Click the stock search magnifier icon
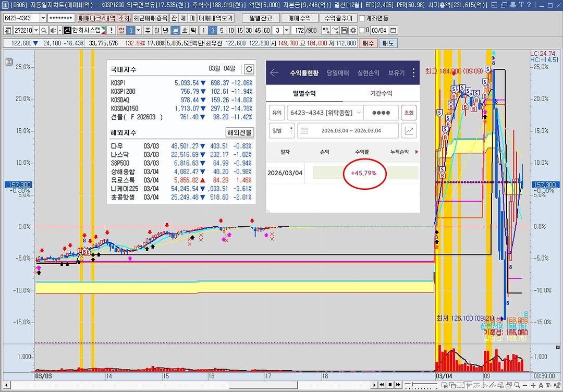The height and width of the screenshot is (392, 563). [43, 30]
